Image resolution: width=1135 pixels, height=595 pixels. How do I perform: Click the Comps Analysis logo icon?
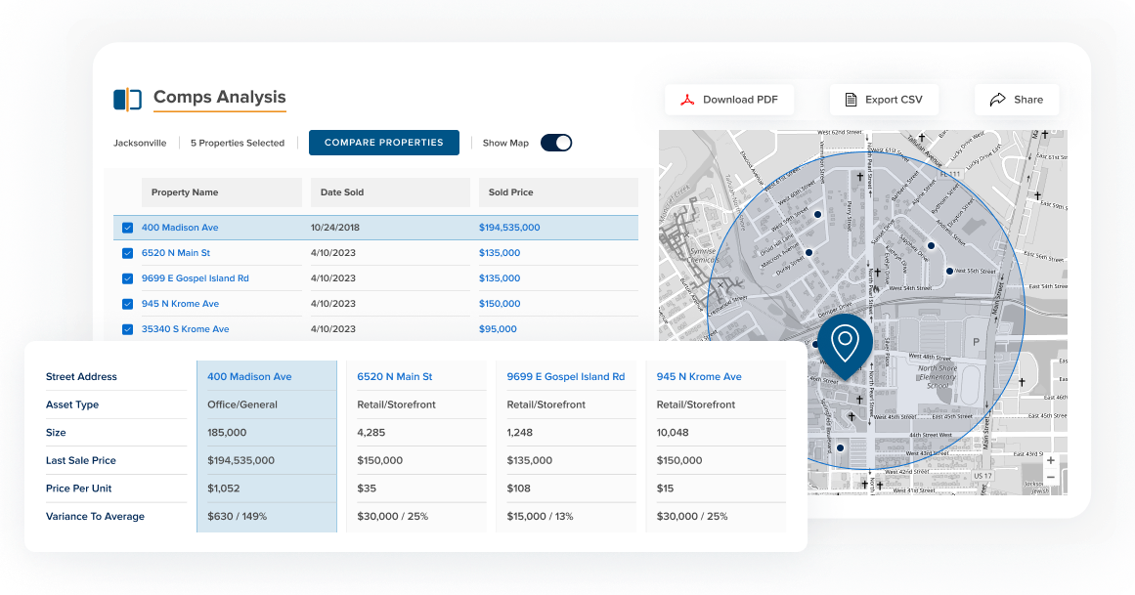tap(127, 100)
